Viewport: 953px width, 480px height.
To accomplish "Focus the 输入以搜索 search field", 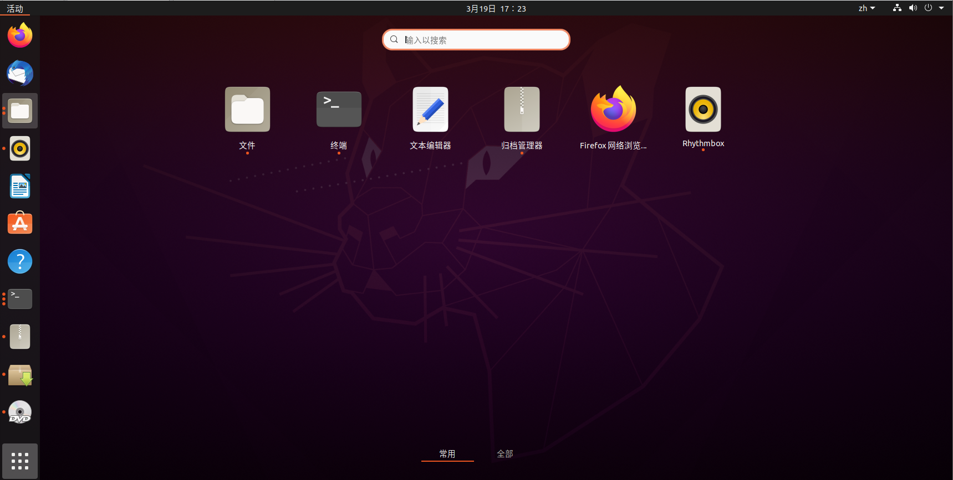I will 482,40.
